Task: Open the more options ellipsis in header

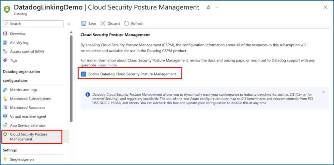Action: pyautogui.click(x=218, y=7)
